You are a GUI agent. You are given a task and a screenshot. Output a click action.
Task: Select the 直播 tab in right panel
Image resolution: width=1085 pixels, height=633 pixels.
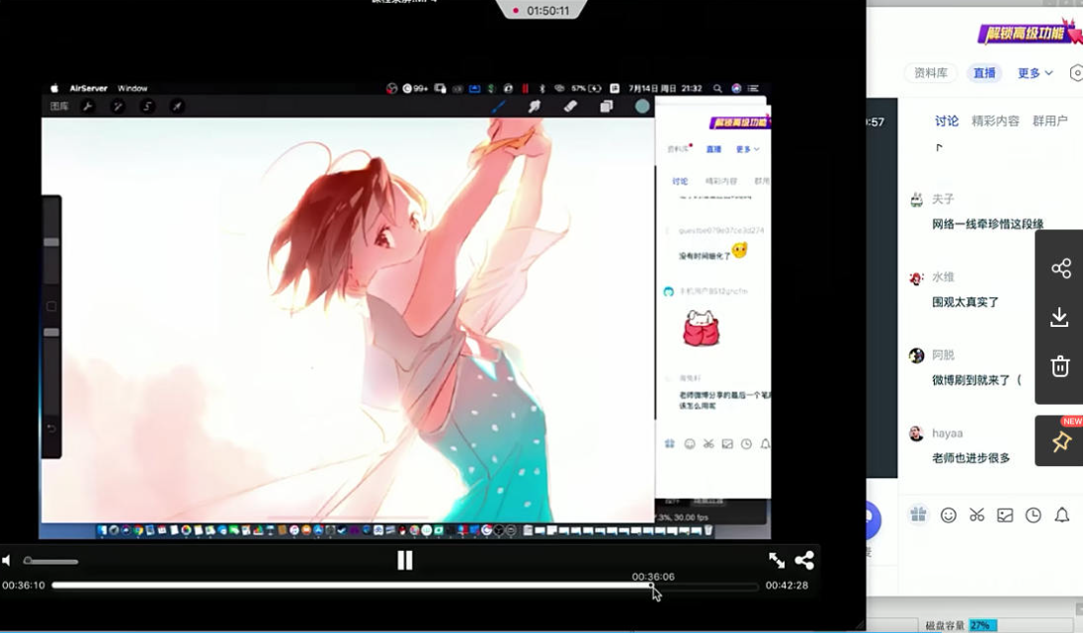click(x=984, y=73)
